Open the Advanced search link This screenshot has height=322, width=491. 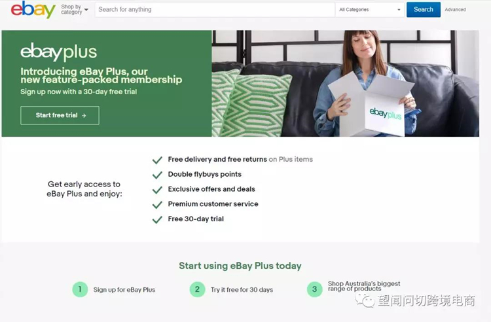click(x=455, y=10)
